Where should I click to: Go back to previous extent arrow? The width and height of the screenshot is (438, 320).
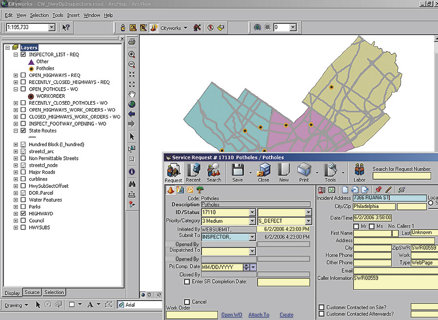tap(132, 114)
